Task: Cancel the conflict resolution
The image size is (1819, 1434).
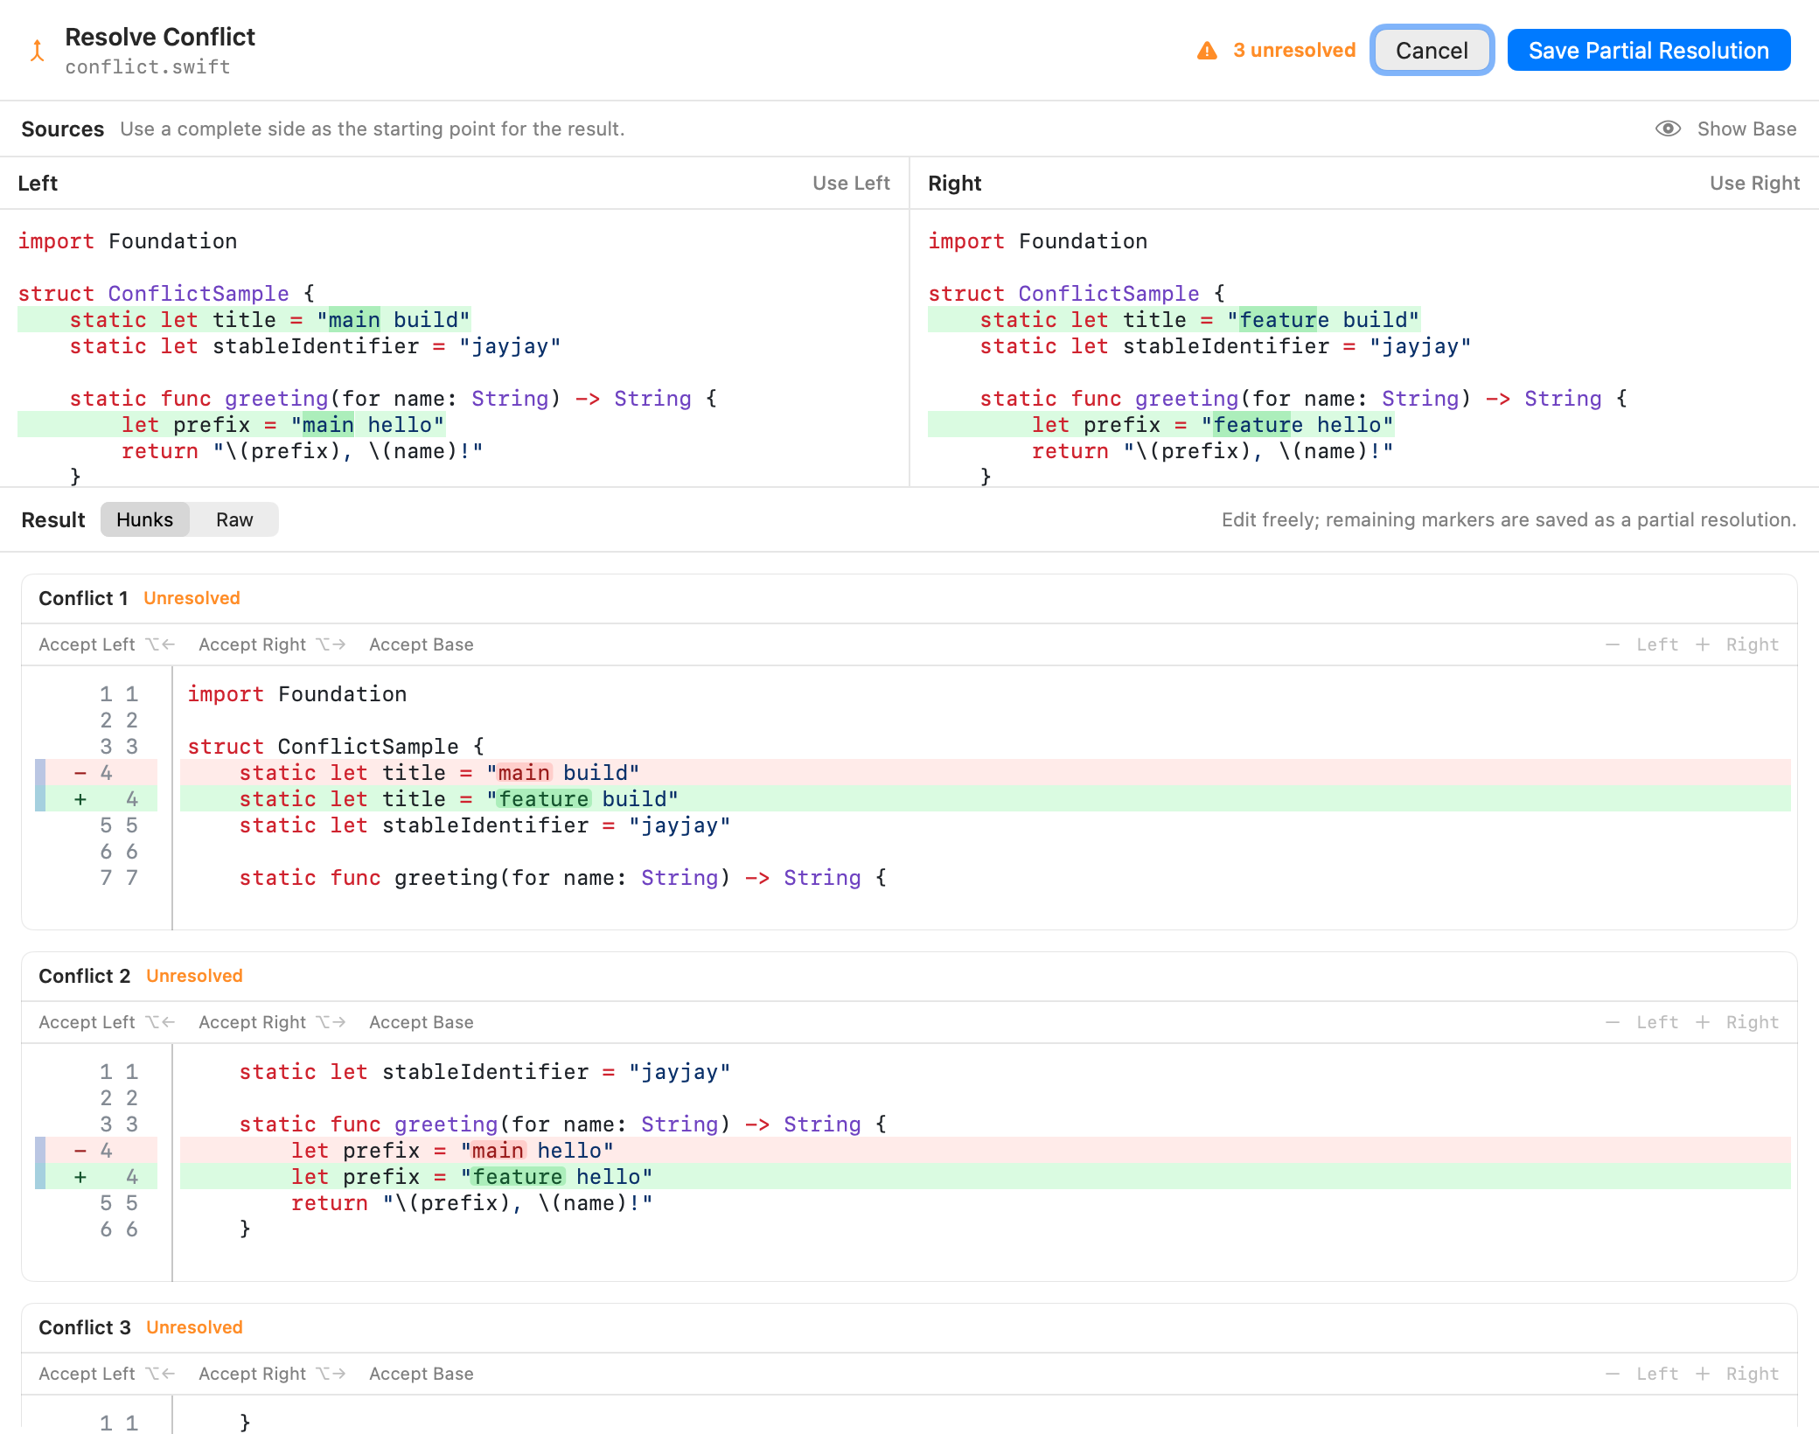Action: pos(1432,50)
